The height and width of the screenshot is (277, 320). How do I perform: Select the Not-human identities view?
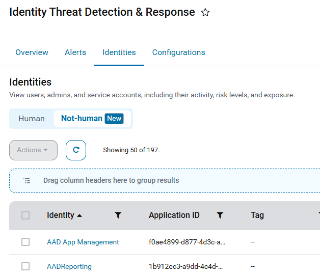click(x=92, y=119)
